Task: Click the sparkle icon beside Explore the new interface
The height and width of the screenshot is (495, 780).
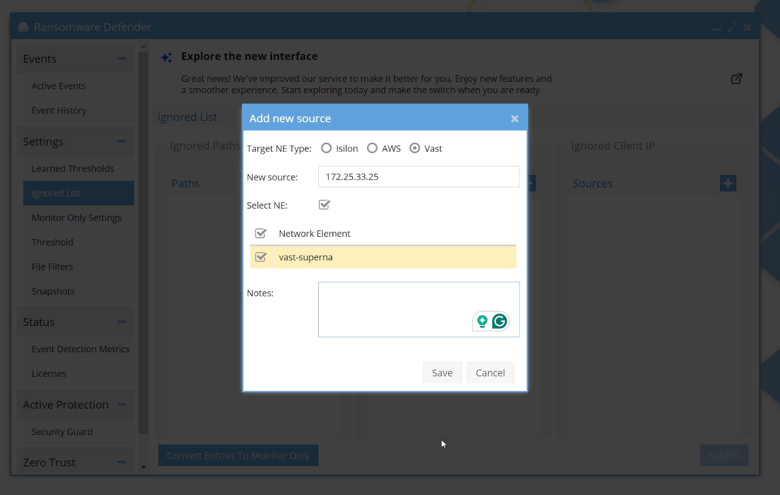Action: (167, 57)
